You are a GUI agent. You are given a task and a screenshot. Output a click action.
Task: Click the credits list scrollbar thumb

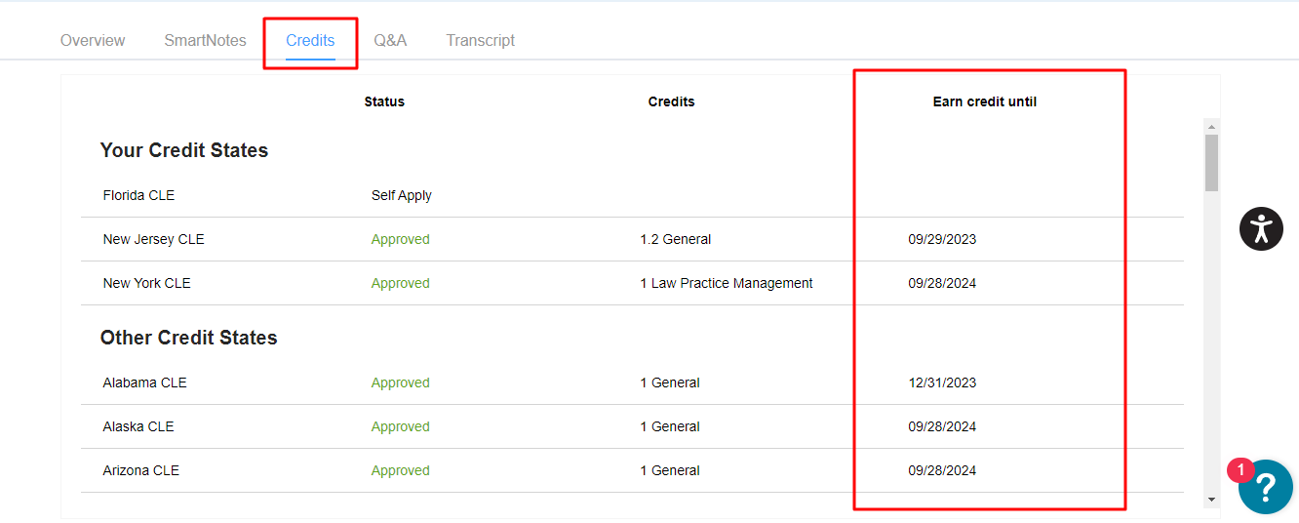(x=1211, y=163)
